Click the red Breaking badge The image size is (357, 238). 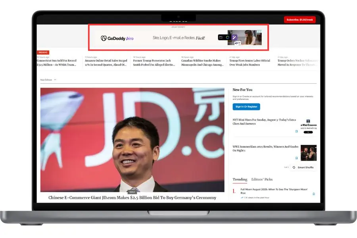tap(43, 52)
